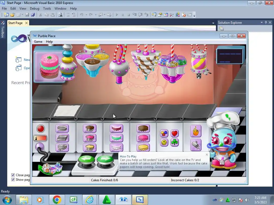The image size is (274, 205).
Task: Click the Incorrect Cakes status text
Action: click(x=185, y=180)
